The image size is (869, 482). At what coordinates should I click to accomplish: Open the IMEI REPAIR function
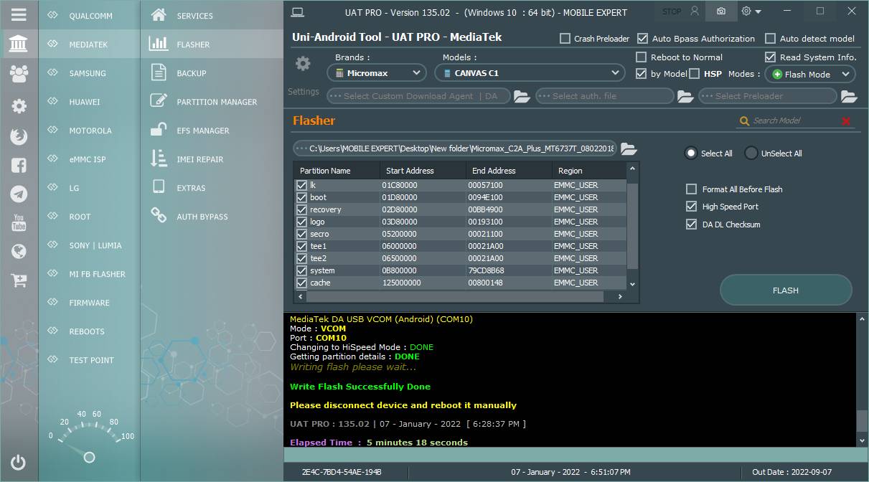coord(212,159)
